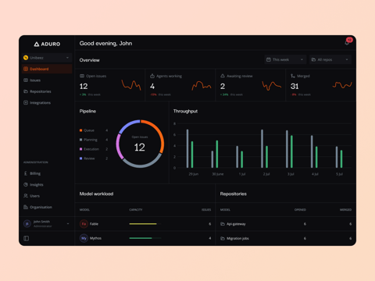Viewport: 375px width, 281px height.
Task: Click the Repositories folder icon in sidebar
Action: [x=26, y=91]
